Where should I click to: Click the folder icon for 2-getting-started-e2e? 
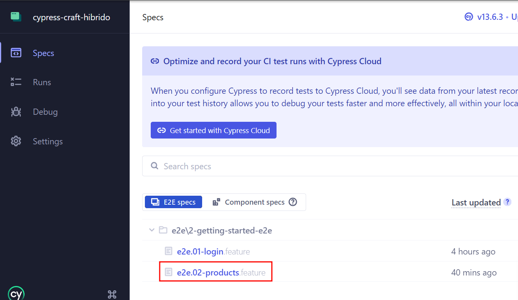point(163,230)
